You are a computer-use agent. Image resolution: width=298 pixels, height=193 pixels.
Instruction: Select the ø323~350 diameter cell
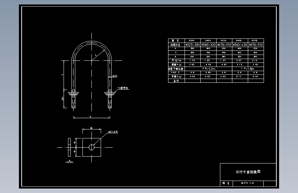[192, 45]
